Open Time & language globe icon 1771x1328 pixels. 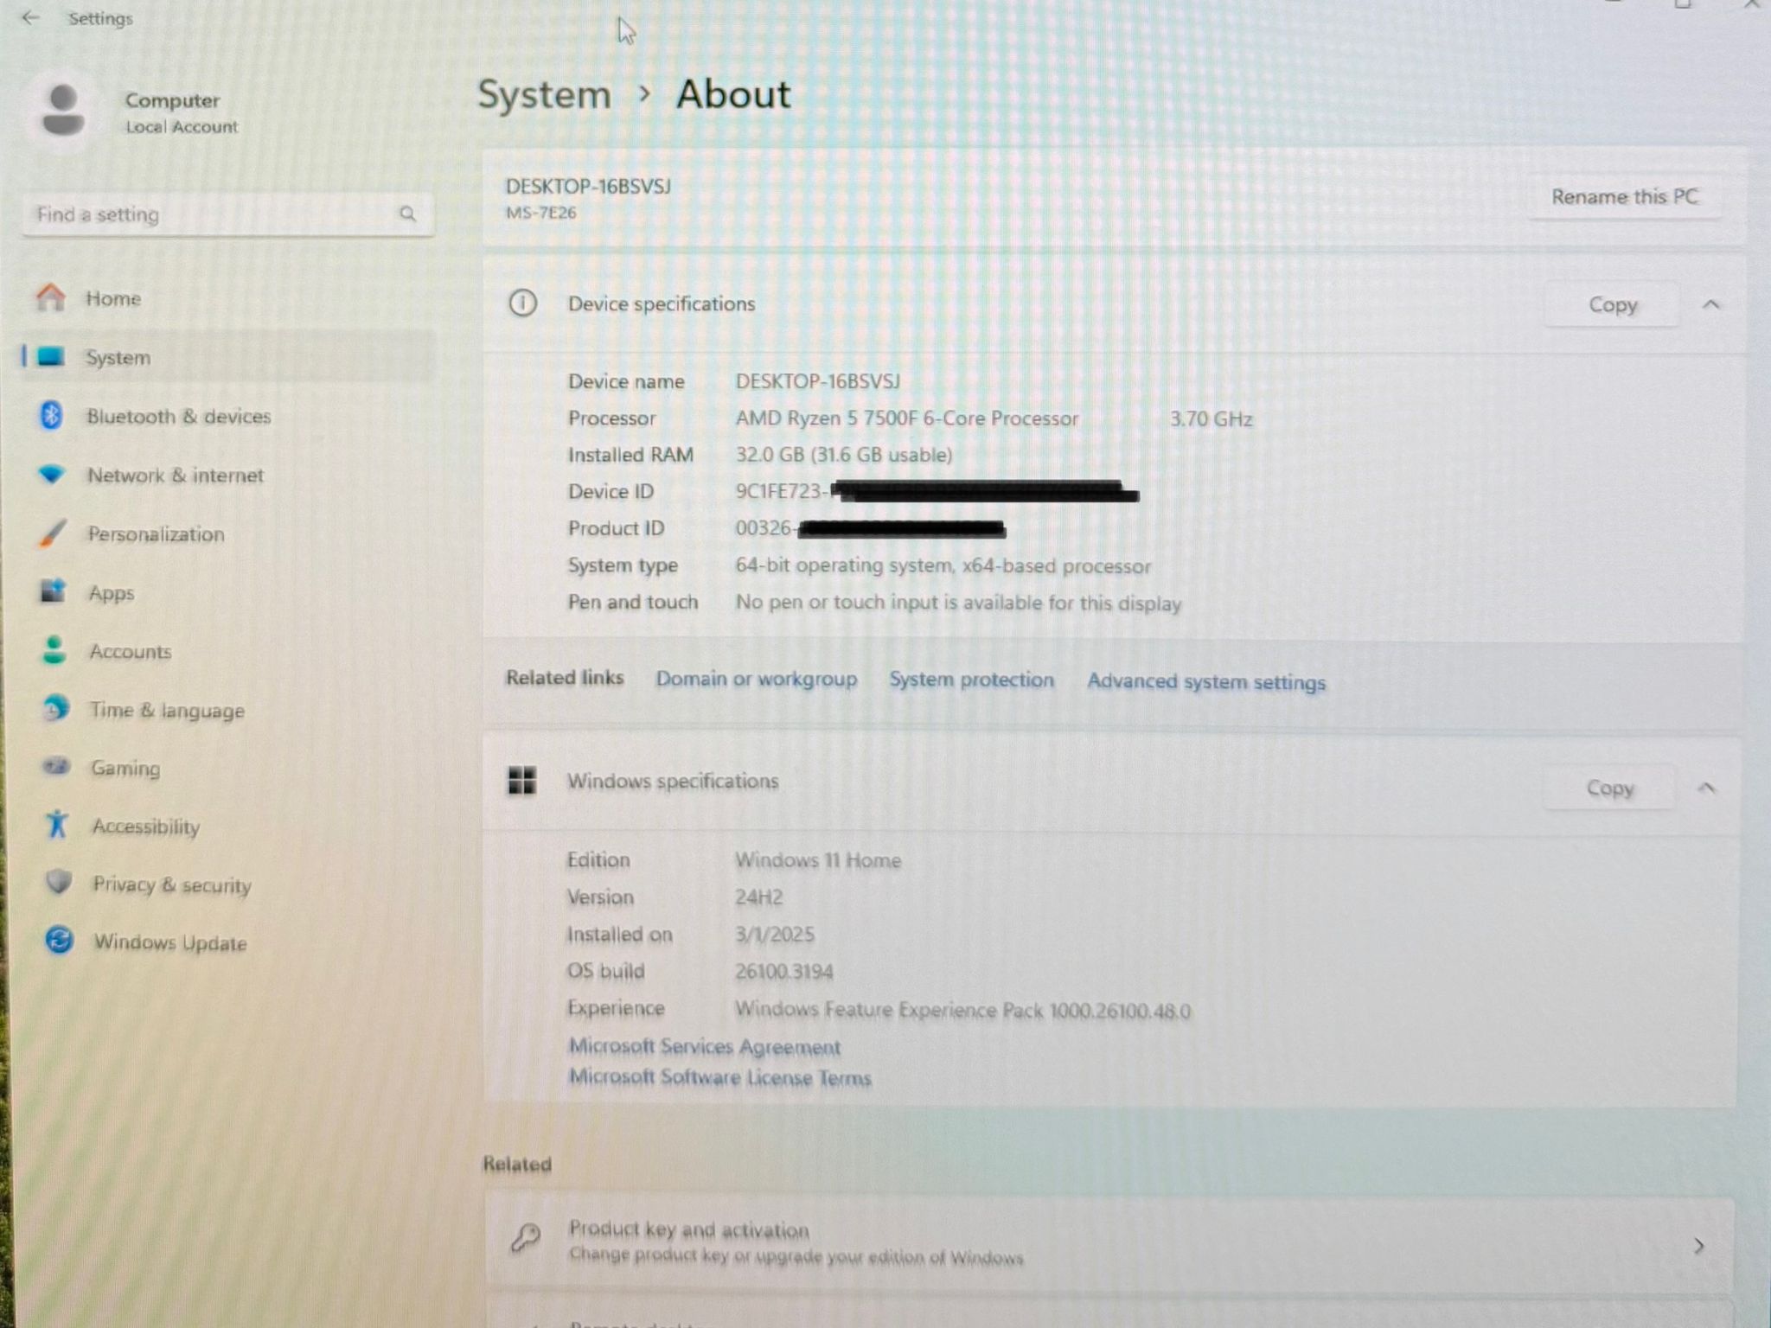pos(56,708)
